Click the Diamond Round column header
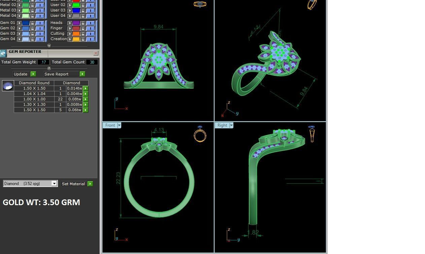425x254 pixels. point(34,83)
